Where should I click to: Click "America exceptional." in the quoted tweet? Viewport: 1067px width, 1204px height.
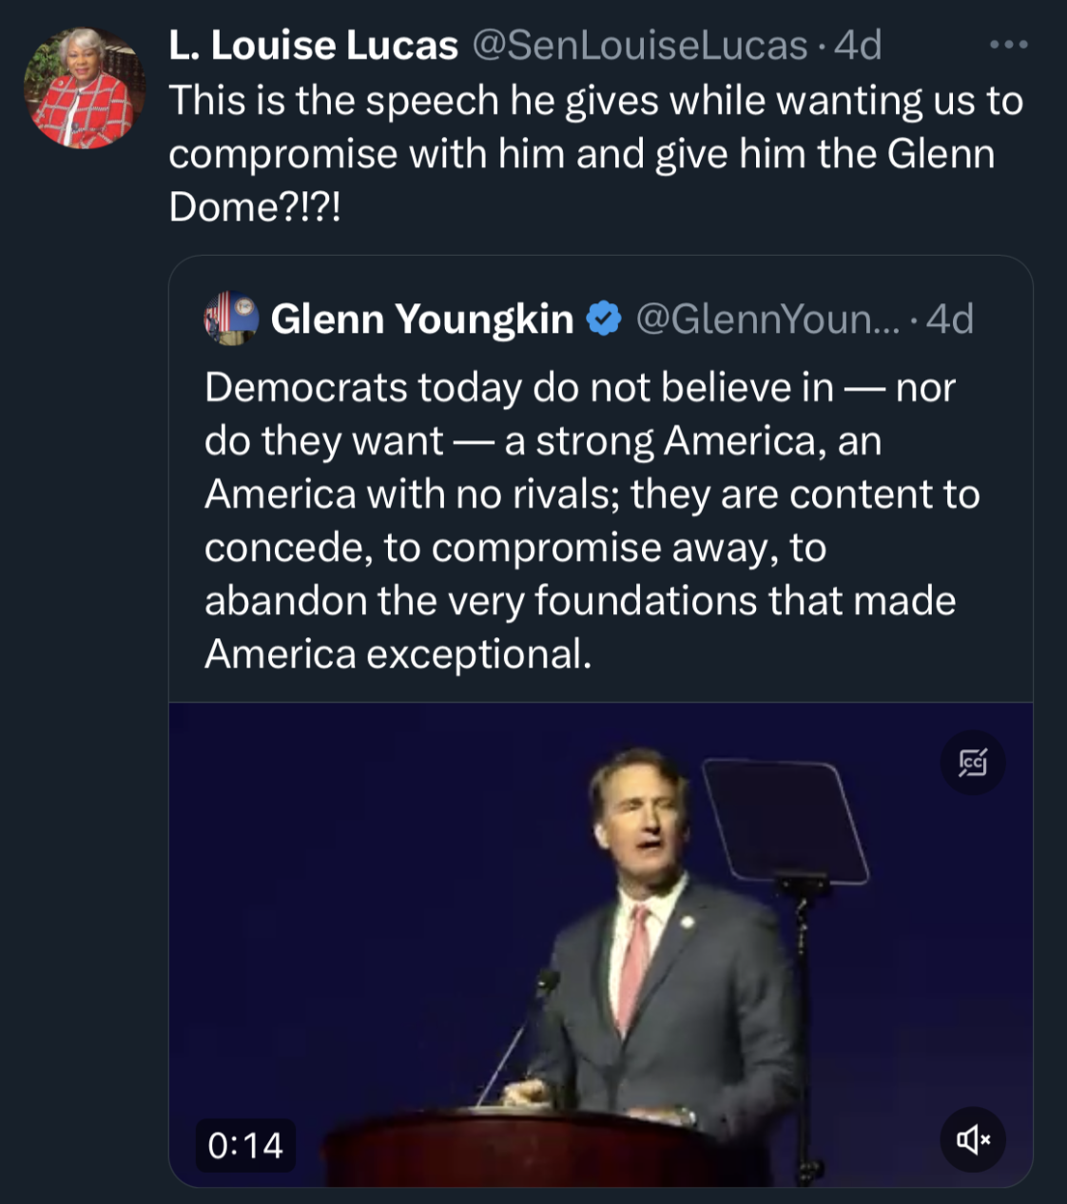click(x=398, y=654)
